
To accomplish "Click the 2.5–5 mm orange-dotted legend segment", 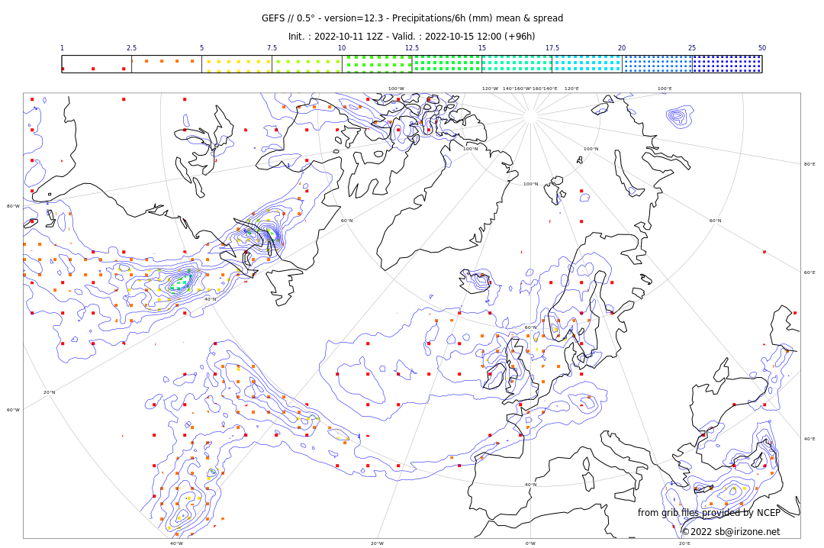I will (x=166, y=64).
